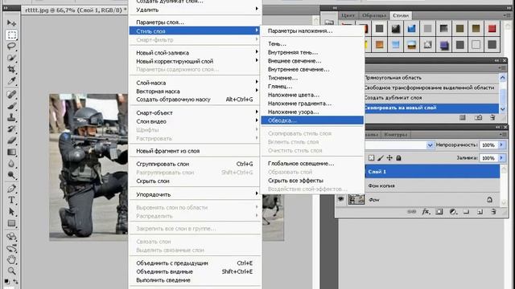515x289 pixels.
Task: Delete layer with Layers panel trash icon
Action: [493, 212]
